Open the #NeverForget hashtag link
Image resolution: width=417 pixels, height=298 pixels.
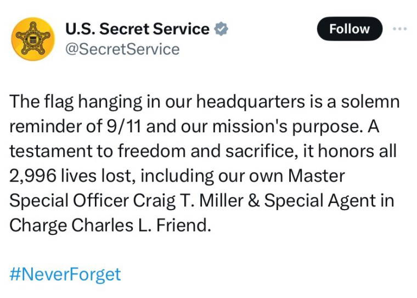(65, 273)
